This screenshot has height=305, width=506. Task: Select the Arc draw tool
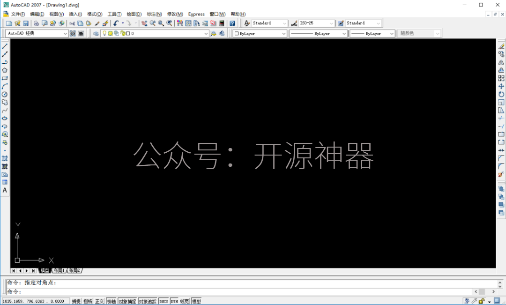pyautogui.click(x=5, y=87)
